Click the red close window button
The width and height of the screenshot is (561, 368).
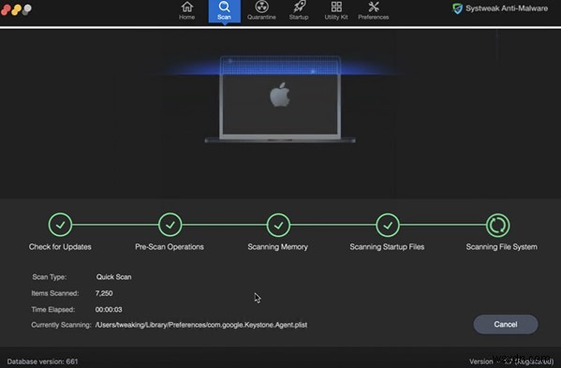pos(6,9)
